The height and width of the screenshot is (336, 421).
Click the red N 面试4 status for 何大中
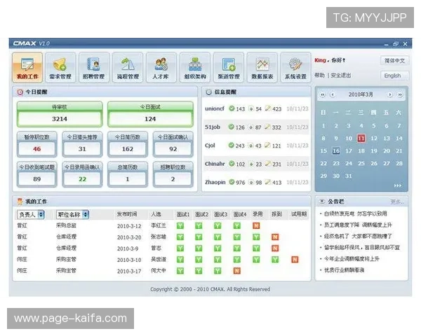coord(237,271)
